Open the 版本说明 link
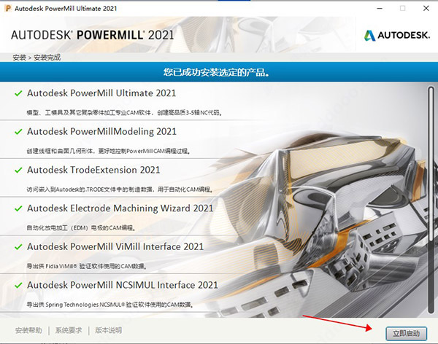 109,331
